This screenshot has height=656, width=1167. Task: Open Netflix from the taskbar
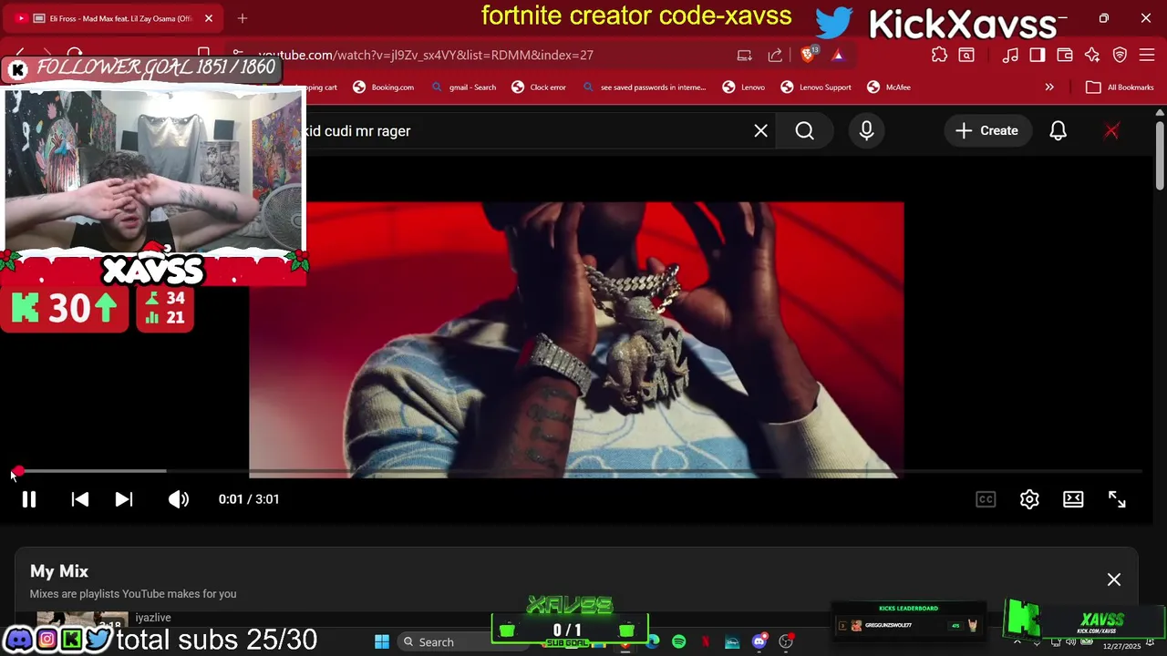(706, 641)
